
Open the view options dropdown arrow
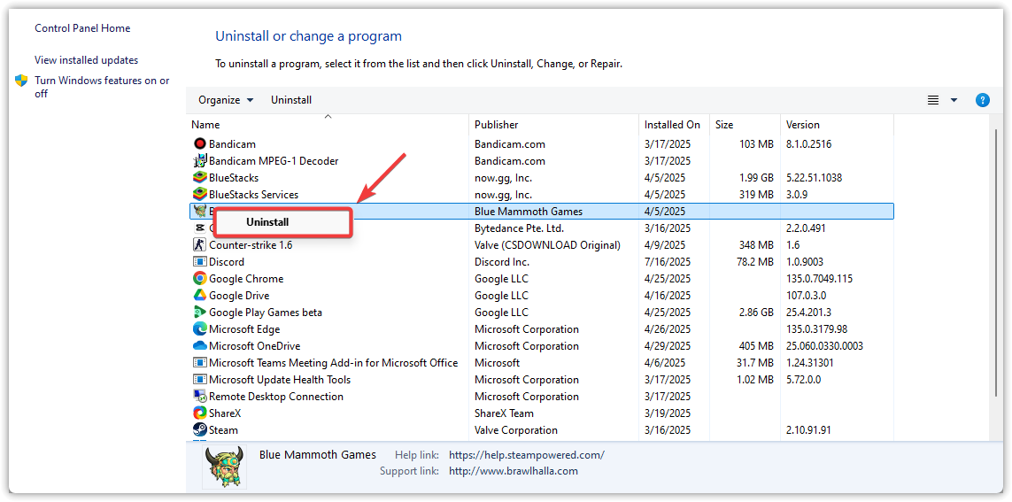coord(954,100)
